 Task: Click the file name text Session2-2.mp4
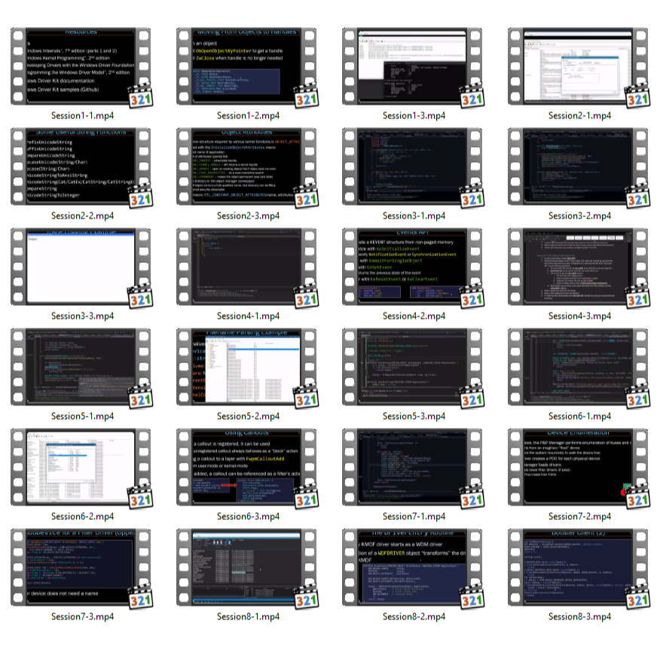(x=83, y=216)
